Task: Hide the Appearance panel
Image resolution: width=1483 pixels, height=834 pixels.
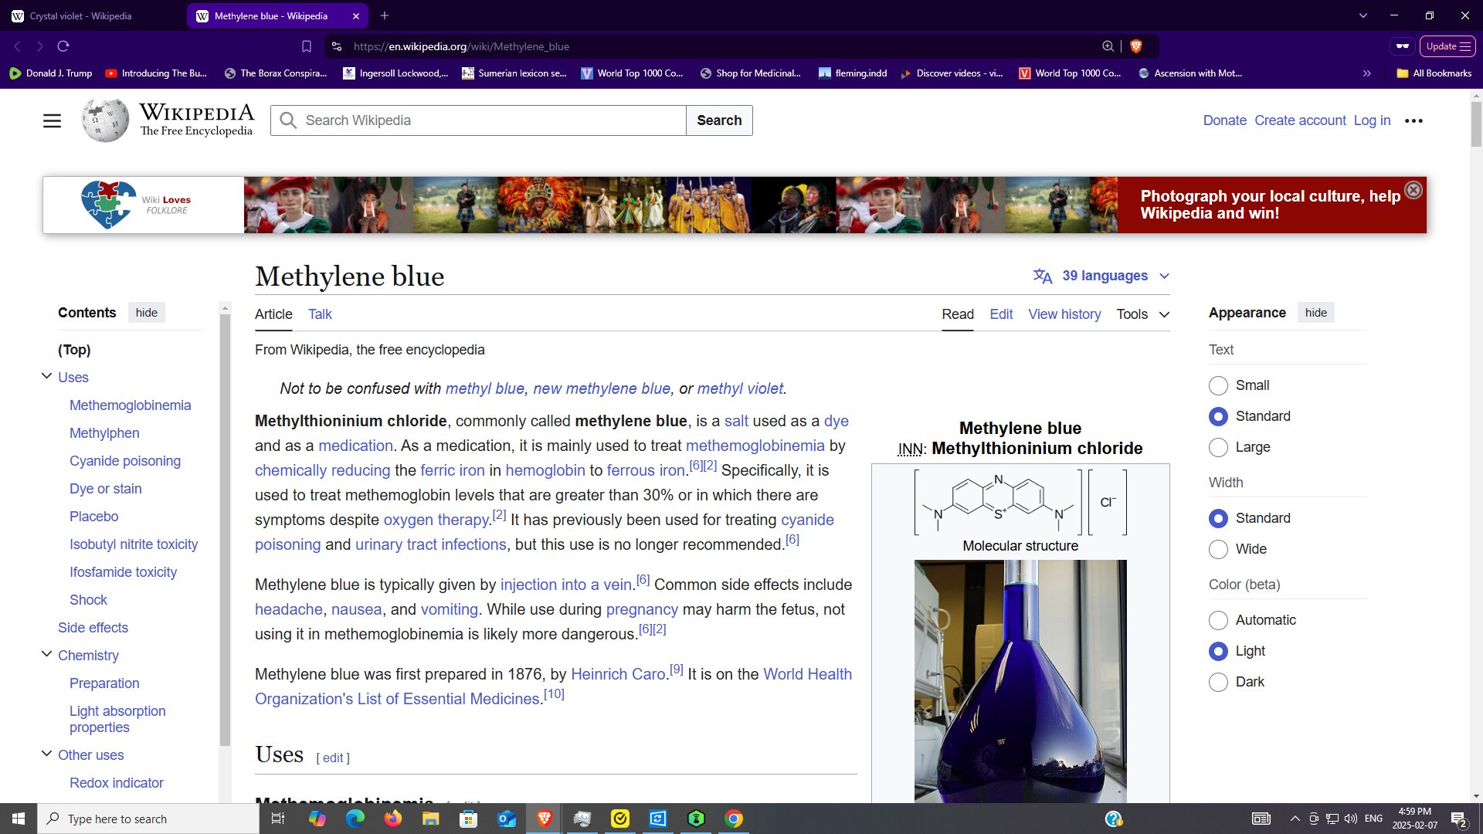Action: point(1316,313)
